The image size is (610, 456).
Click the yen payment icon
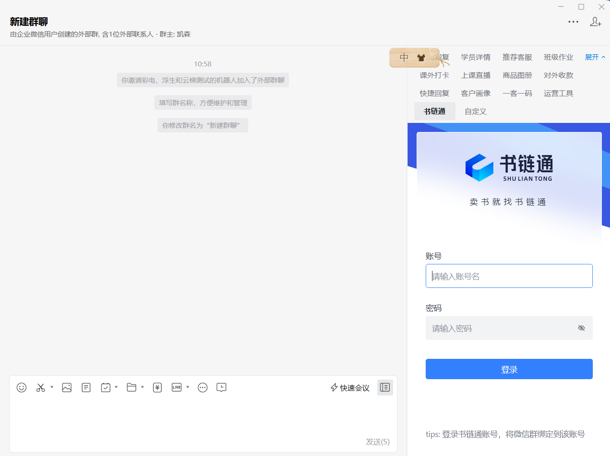coord(157,387)
